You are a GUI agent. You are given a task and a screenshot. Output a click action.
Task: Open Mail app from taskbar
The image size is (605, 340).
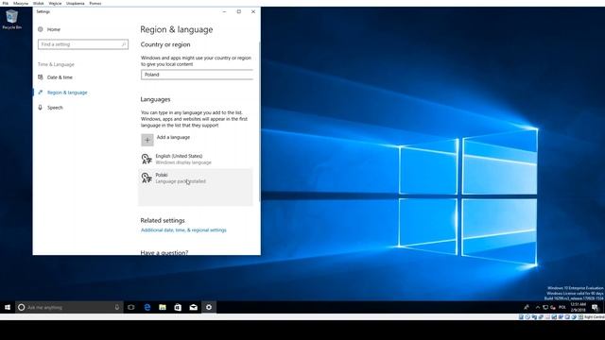coord(193,307)
